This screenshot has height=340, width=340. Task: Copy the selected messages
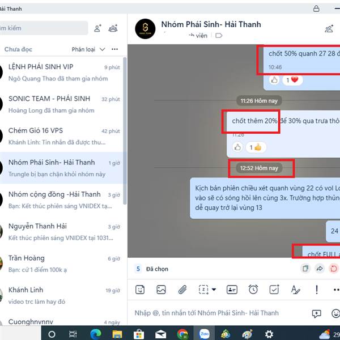pyautogui.click(x=305, y=269)
